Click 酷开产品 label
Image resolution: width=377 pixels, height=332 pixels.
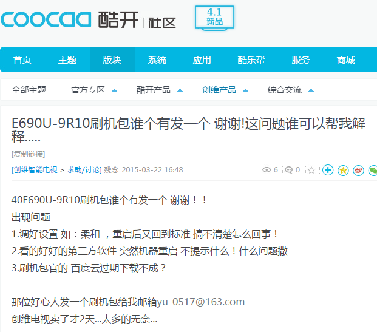point(154,90)
